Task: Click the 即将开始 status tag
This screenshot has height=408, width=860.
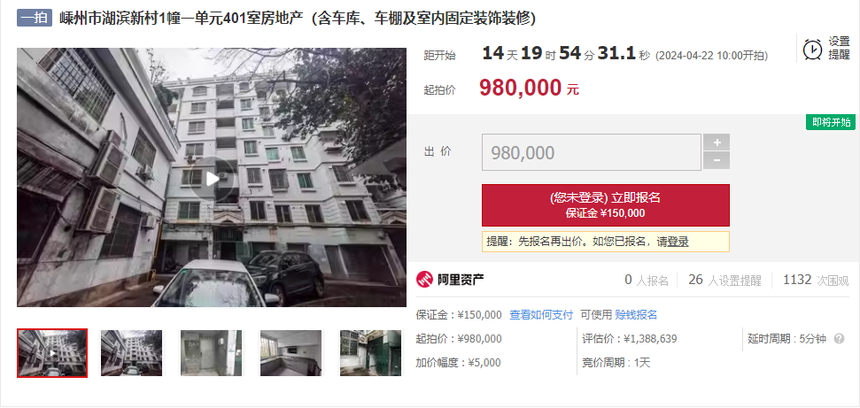Action: 831,122
